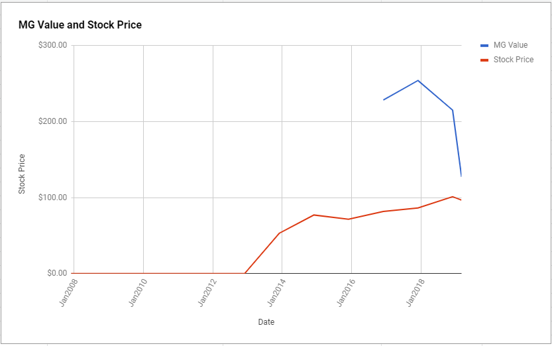Select the Jan2012 x-axis label
This screenshot has height=346, width=552.
click(x=207, y=292)
